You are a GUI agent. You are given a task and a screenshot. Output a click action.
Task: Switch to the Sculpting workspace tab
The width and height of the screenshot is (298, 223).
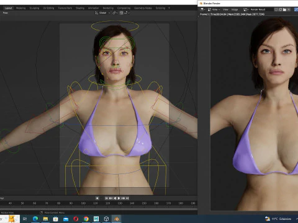click(x=34, y=8)
